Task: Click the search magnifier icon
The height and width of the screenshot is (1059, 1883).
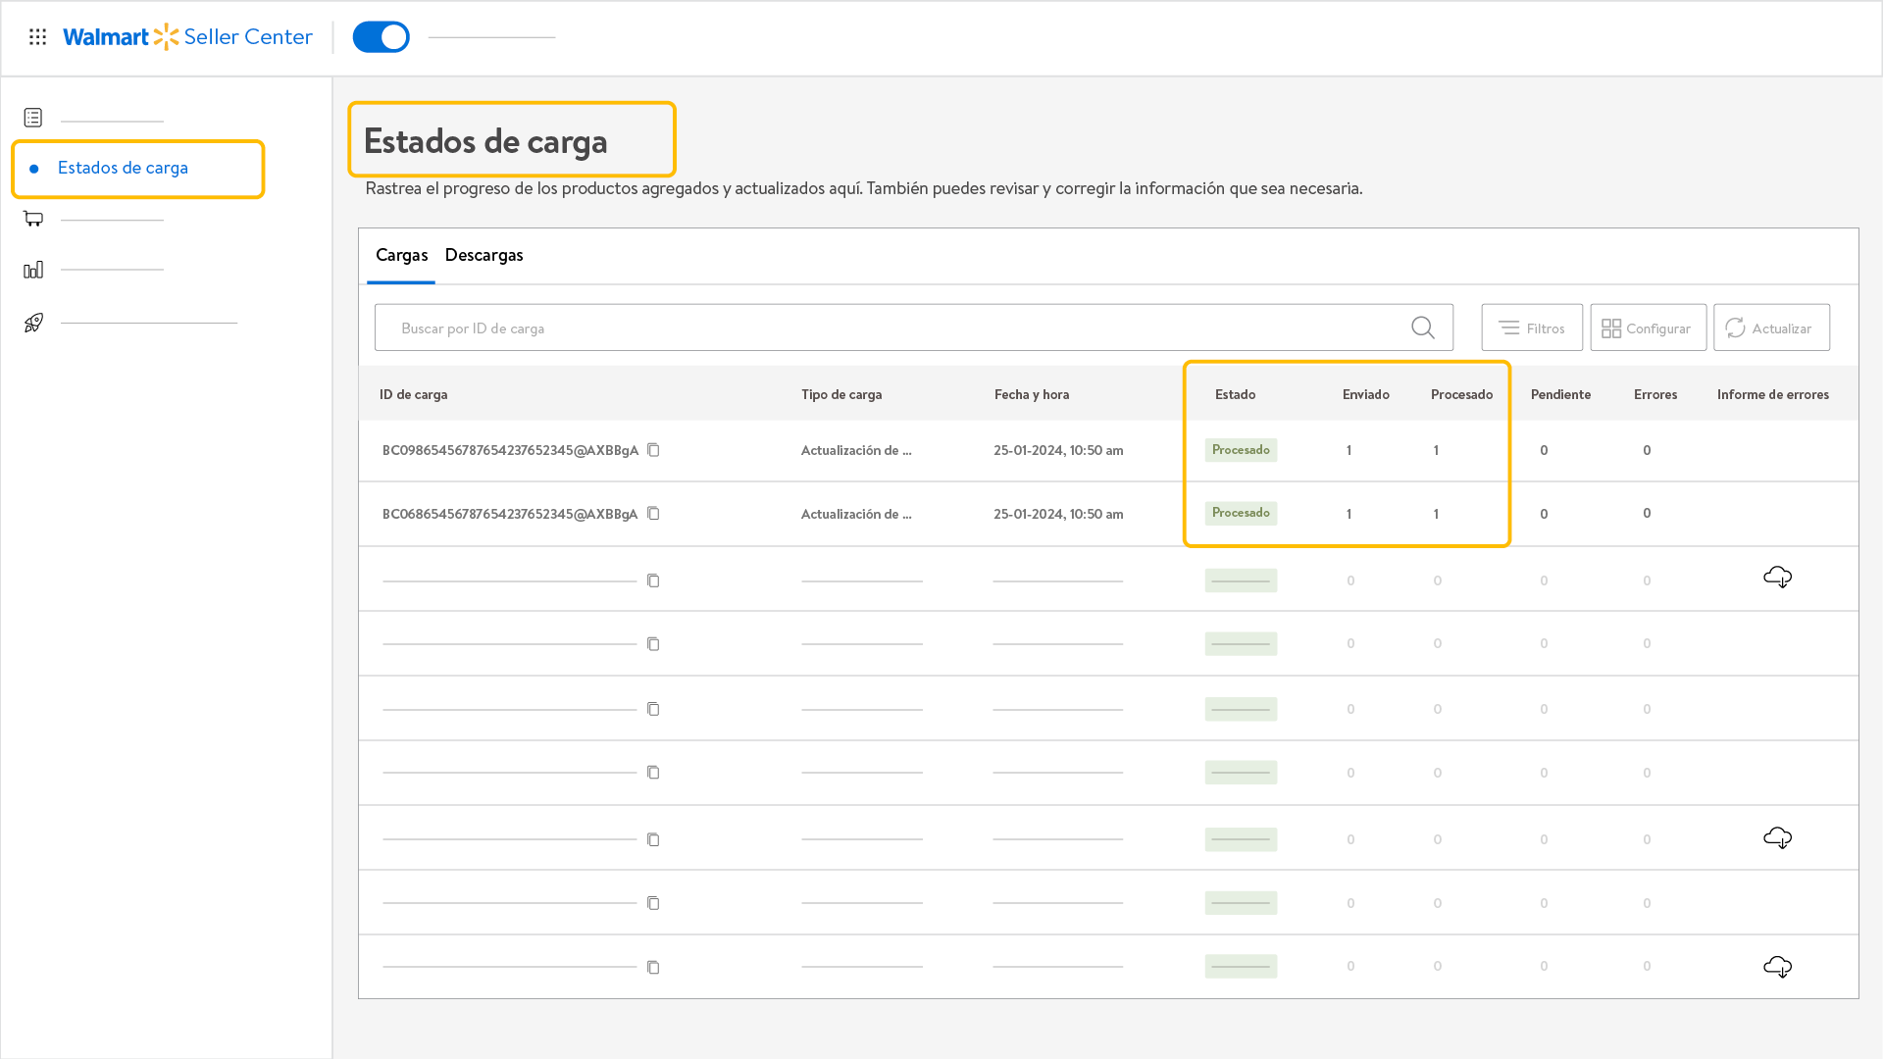Action: [x=1423, y=328]
